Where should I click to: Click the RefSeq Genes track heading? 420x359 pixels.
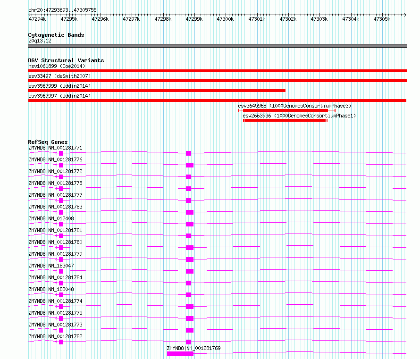48,142
